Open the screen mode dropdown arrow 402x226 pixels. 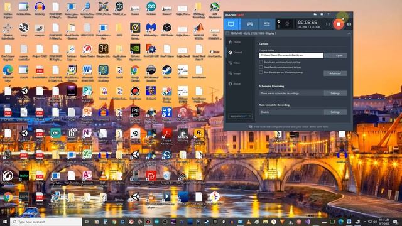click(x=240, y=24)
